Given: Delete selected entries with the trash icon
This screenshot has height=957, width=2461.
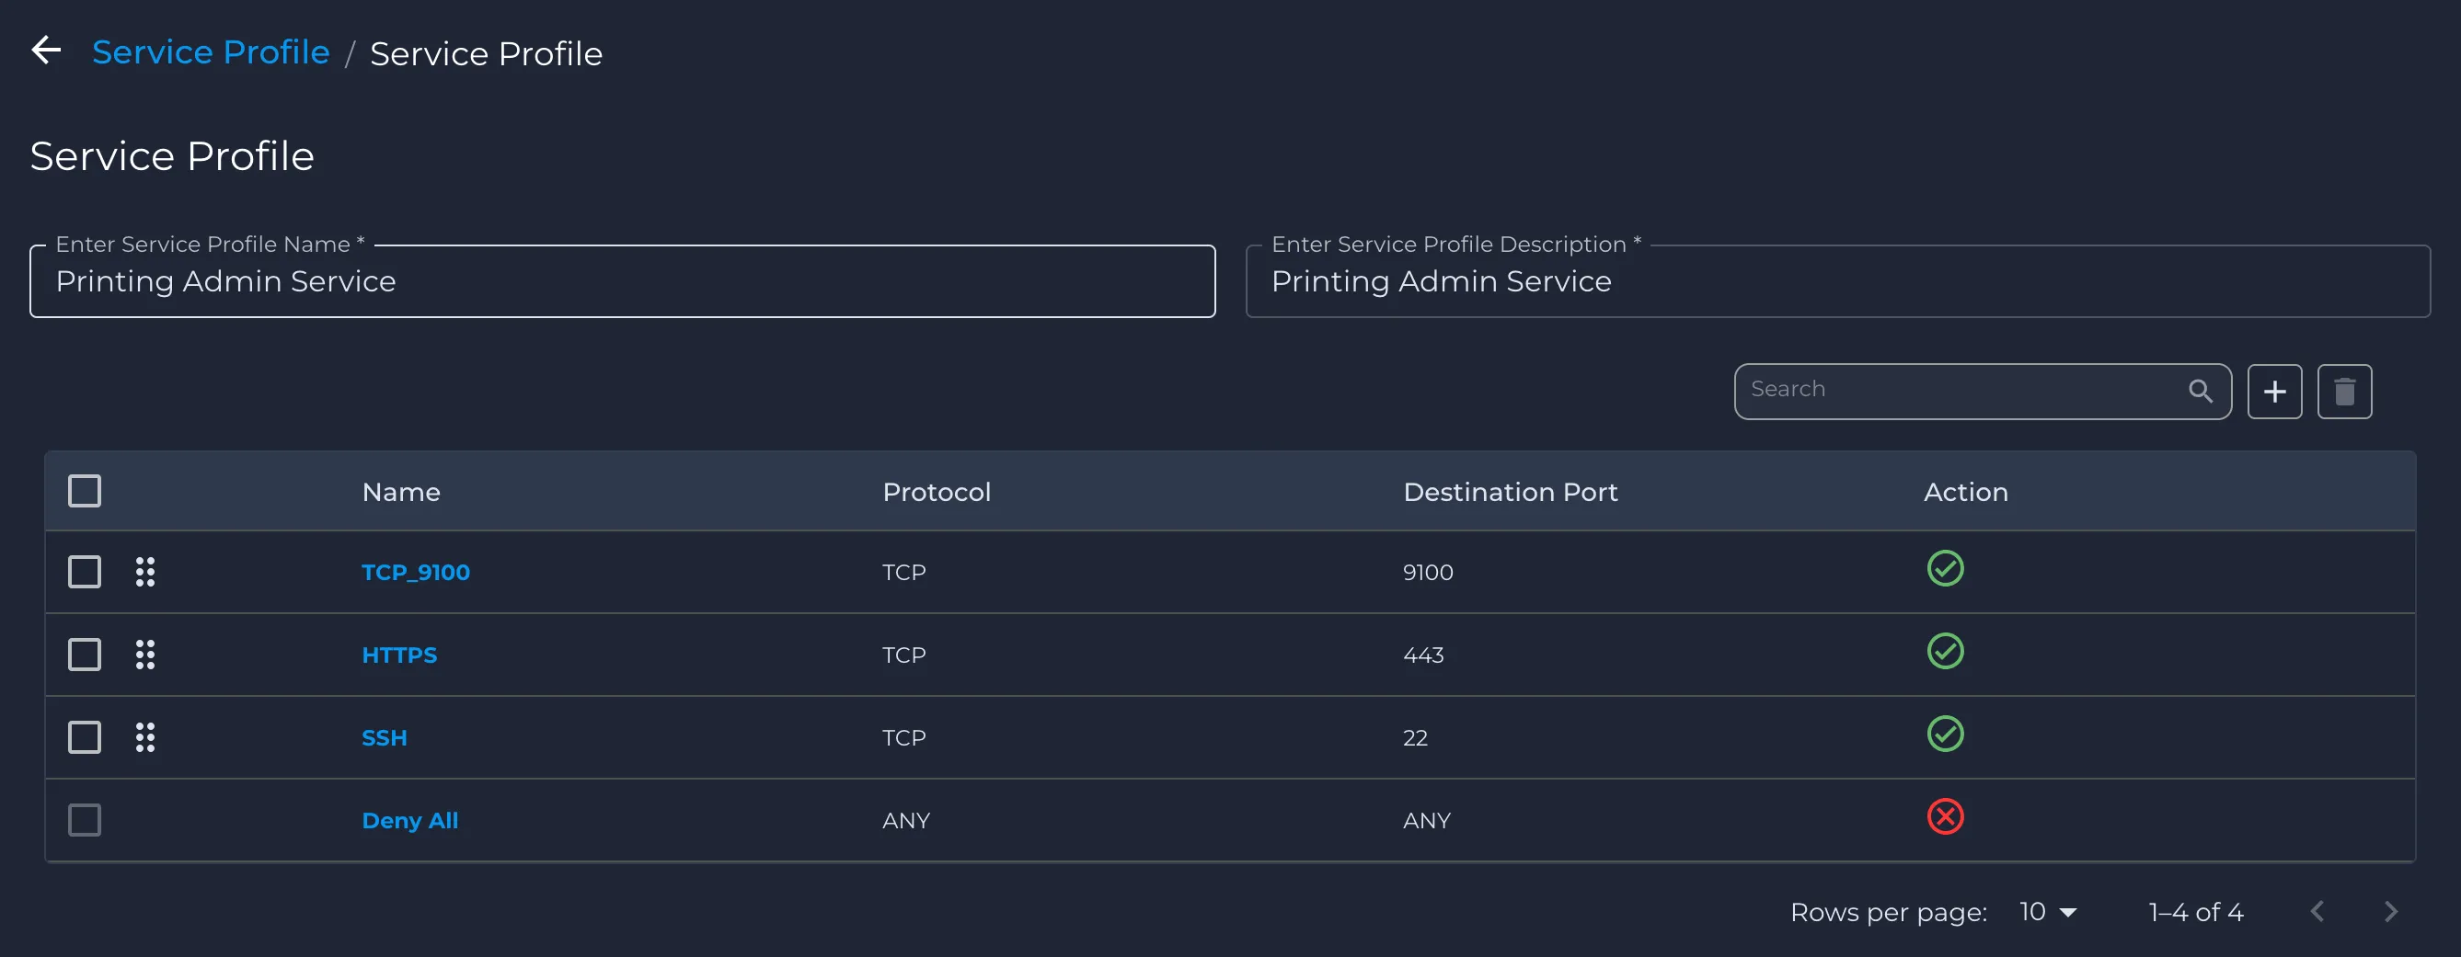Looking at the screenshot, I should (x=2343, y=392).
